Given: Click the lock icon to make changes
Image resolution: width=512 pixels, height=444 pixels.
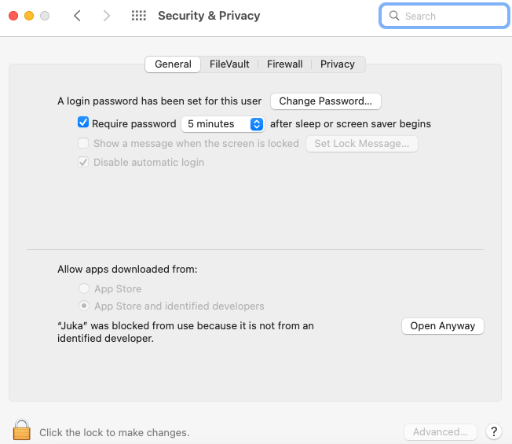Looking at the screenshot, I should (21, 431).
